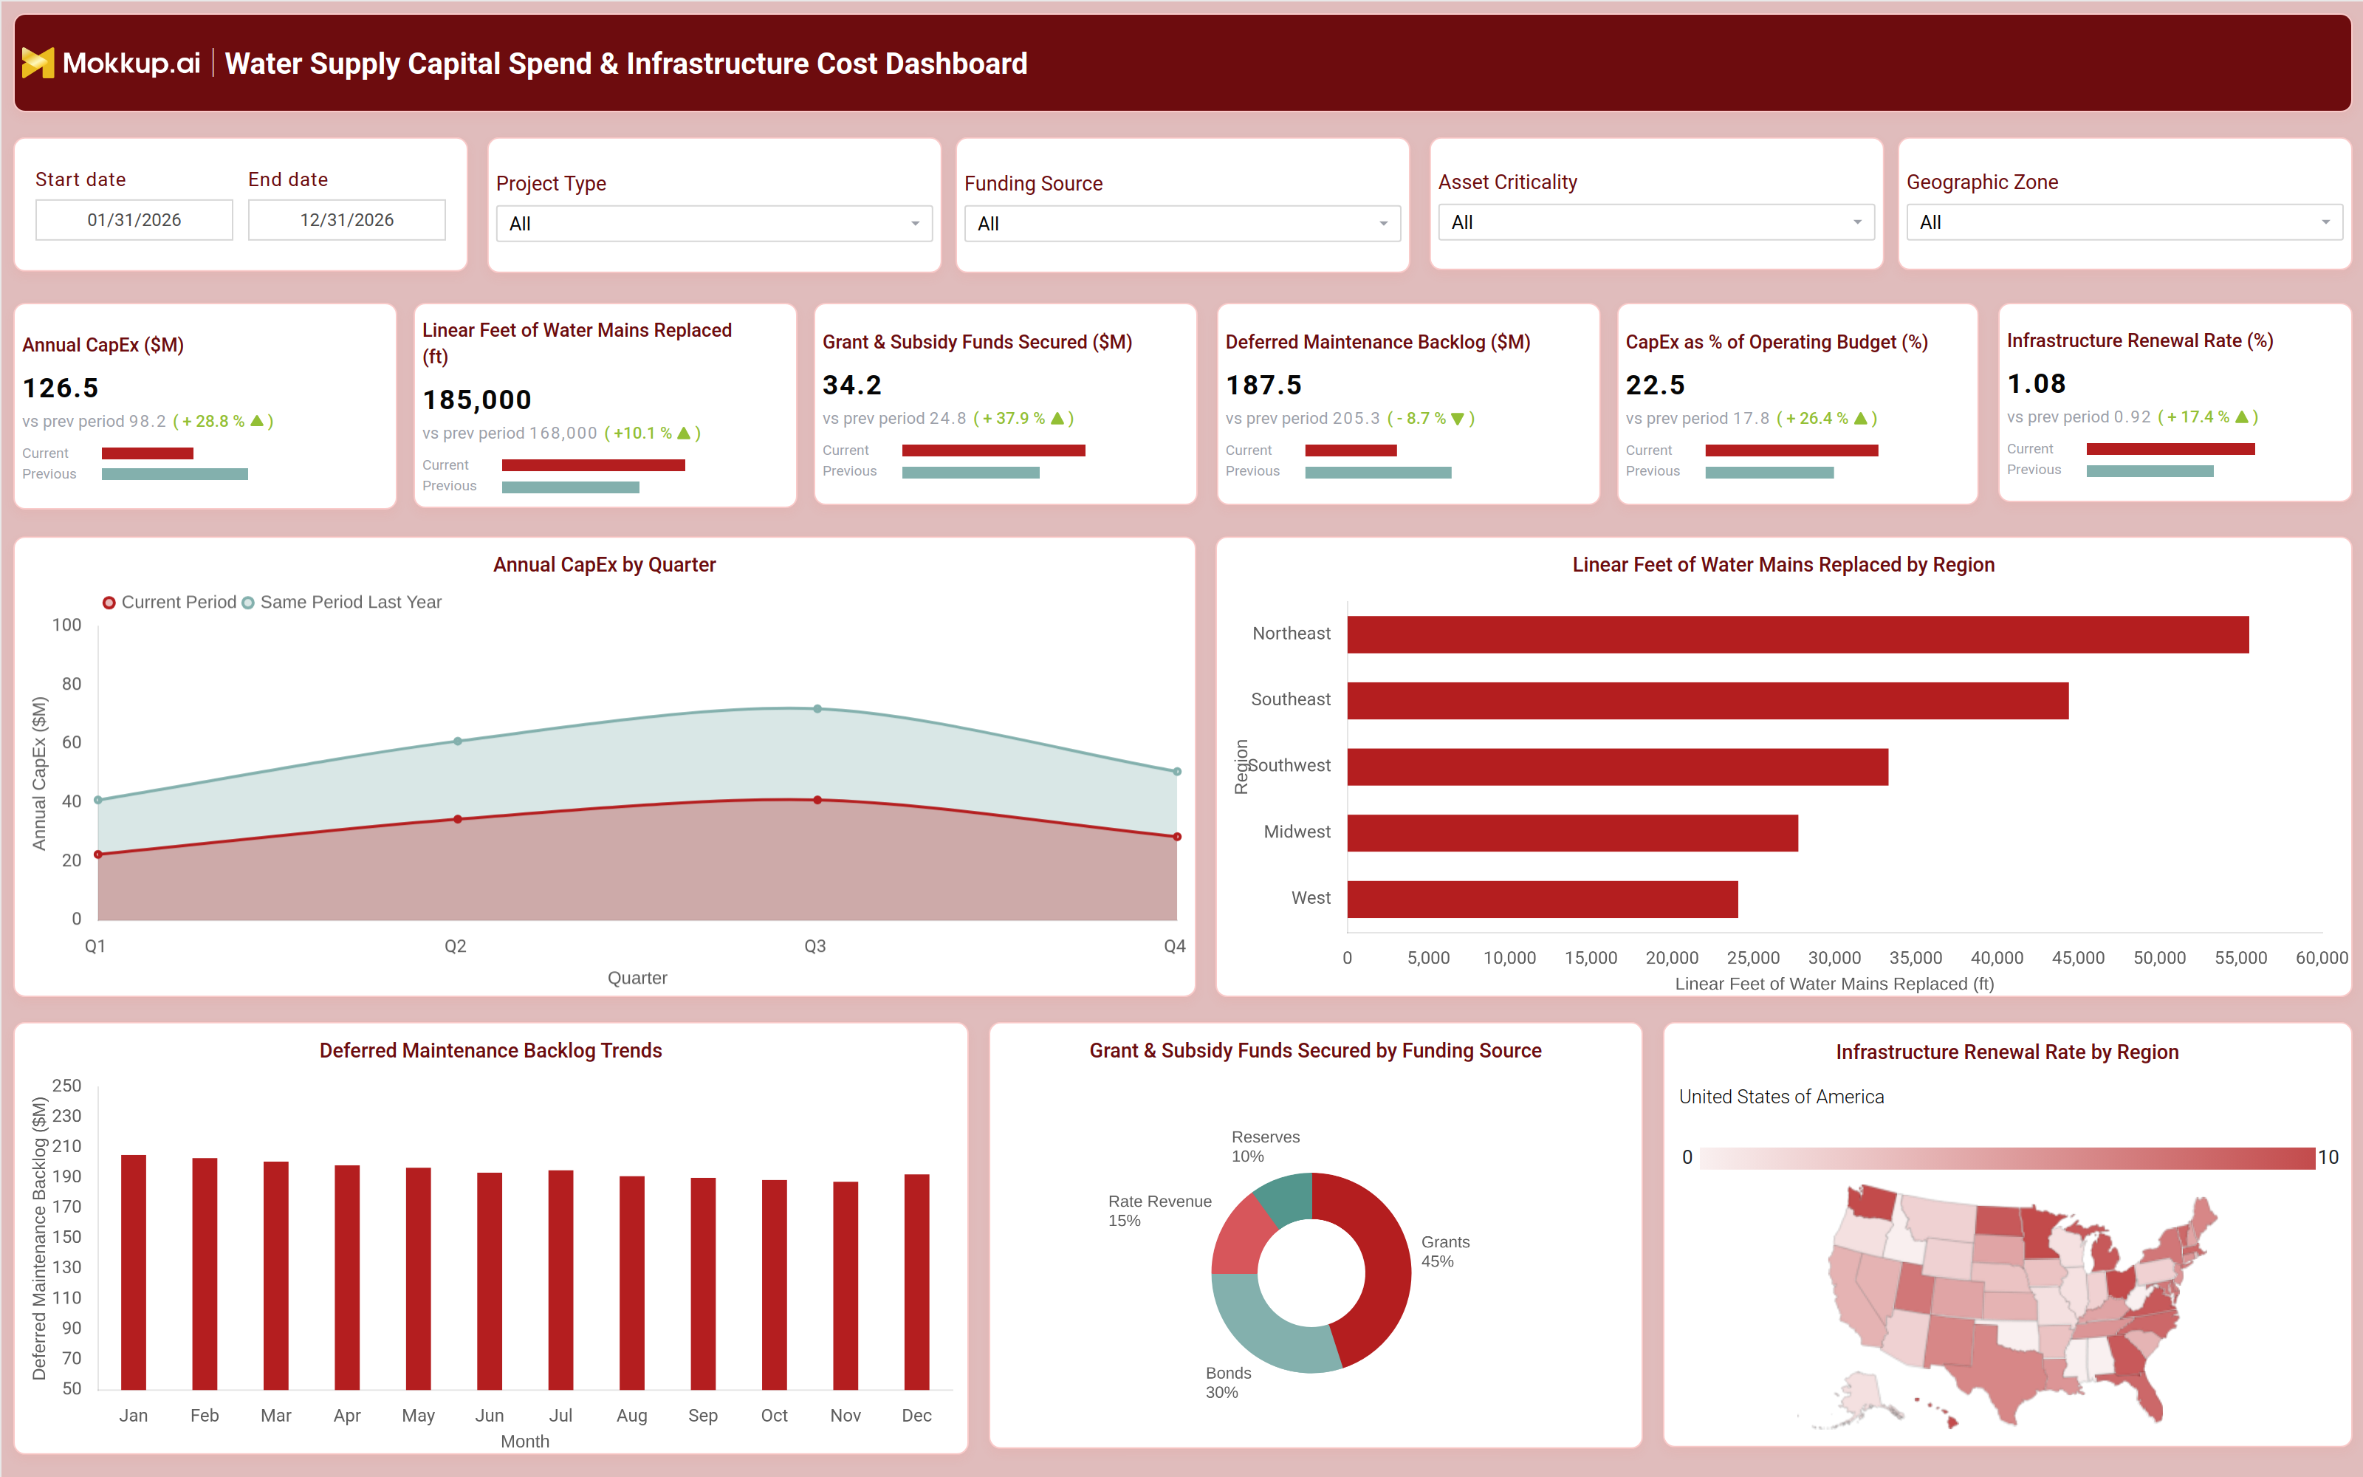Click the Jan backlog bar
2363x1477 pixels.
(x=134, y=1272)
